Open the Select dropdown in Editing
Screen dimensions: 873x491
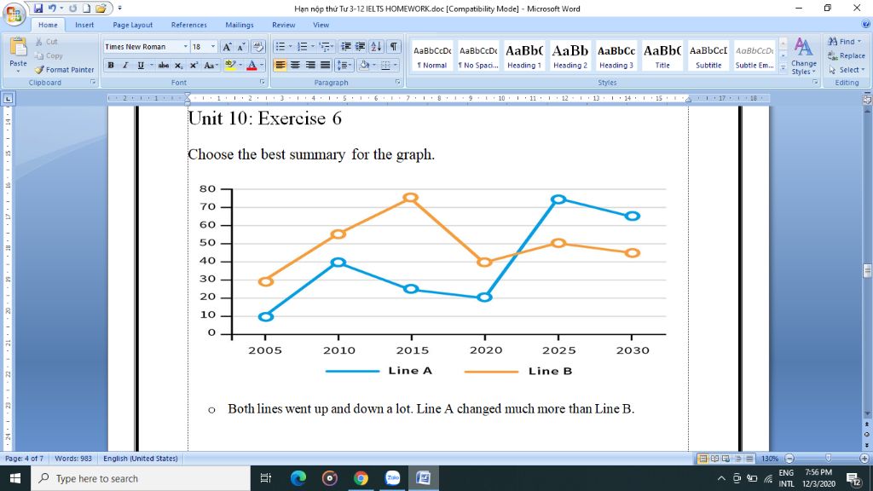(847, 70)
